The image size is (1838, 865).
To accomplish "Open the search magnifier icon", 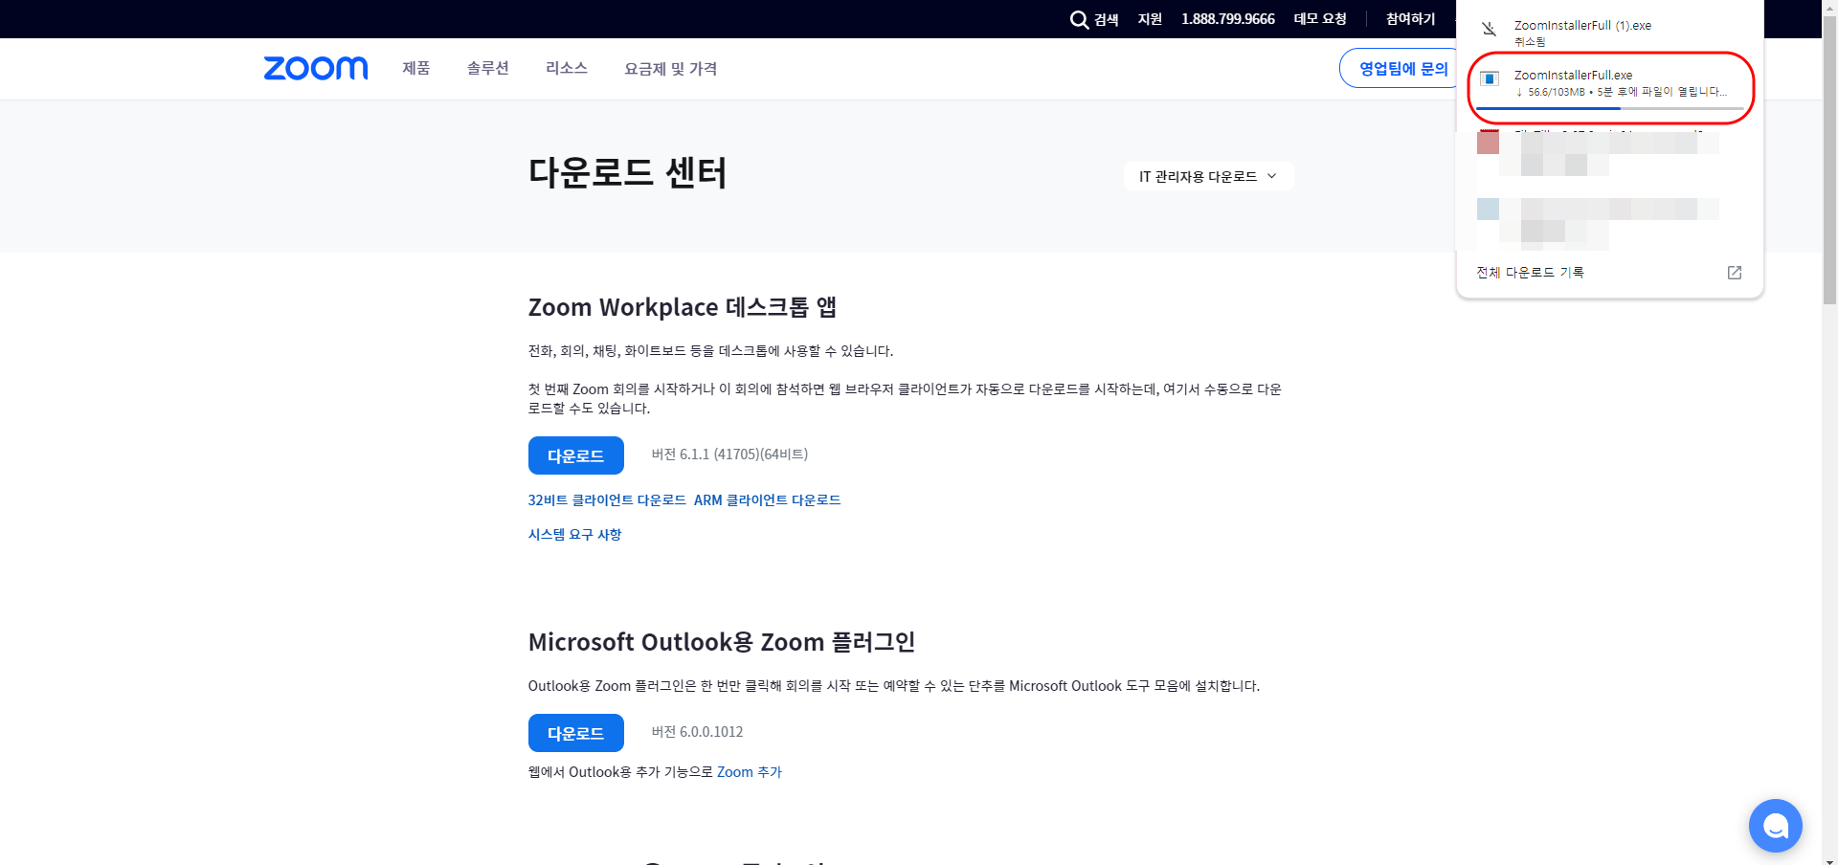I will tap(1079, 19).
